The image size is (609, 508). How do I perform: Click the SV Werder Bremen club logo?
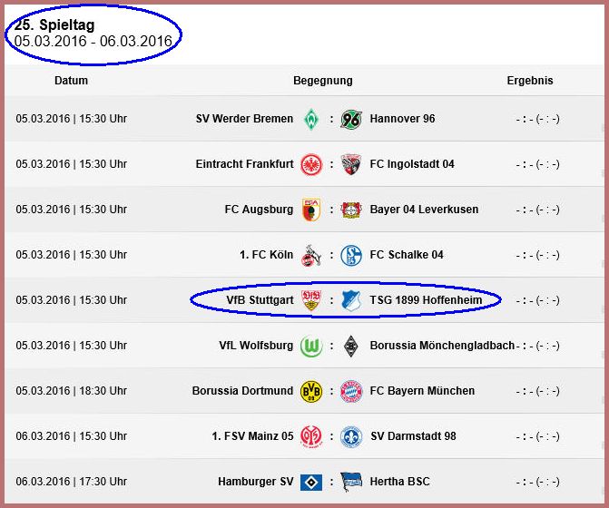point(311,119)
